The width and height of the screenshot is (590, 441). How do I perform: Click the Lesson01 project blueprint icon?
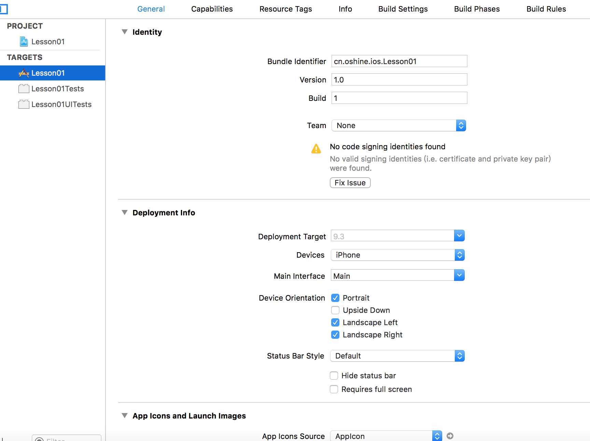point(24,42)
